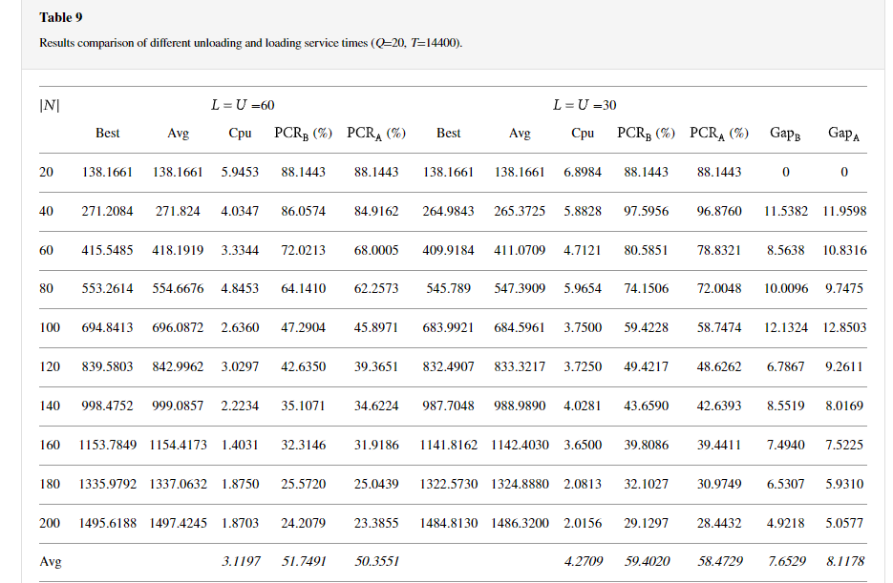Click the cell value 694.8413
893x583 pixels.
pos(107,327)
